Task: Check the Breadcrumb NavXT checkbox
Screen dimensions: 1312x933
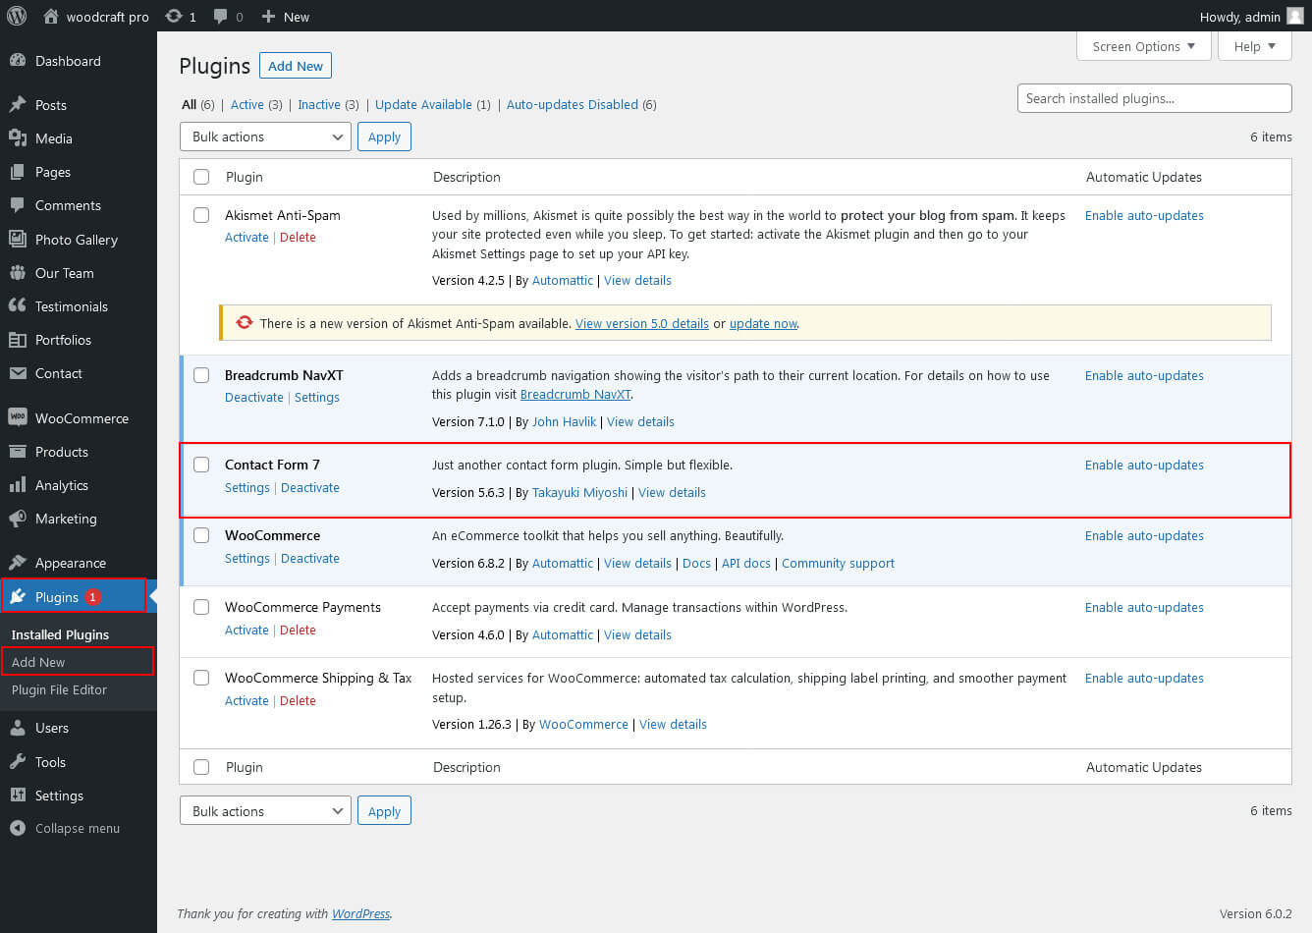Action: [x=201, y=375]
